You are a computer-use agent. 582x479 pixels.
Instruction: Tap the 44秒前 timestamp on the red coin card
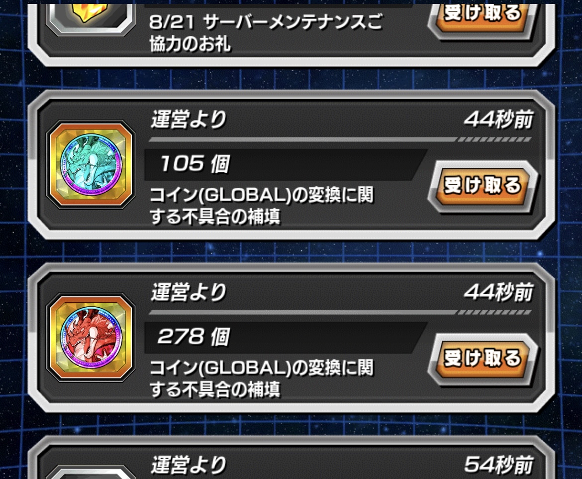pos(498,292)
